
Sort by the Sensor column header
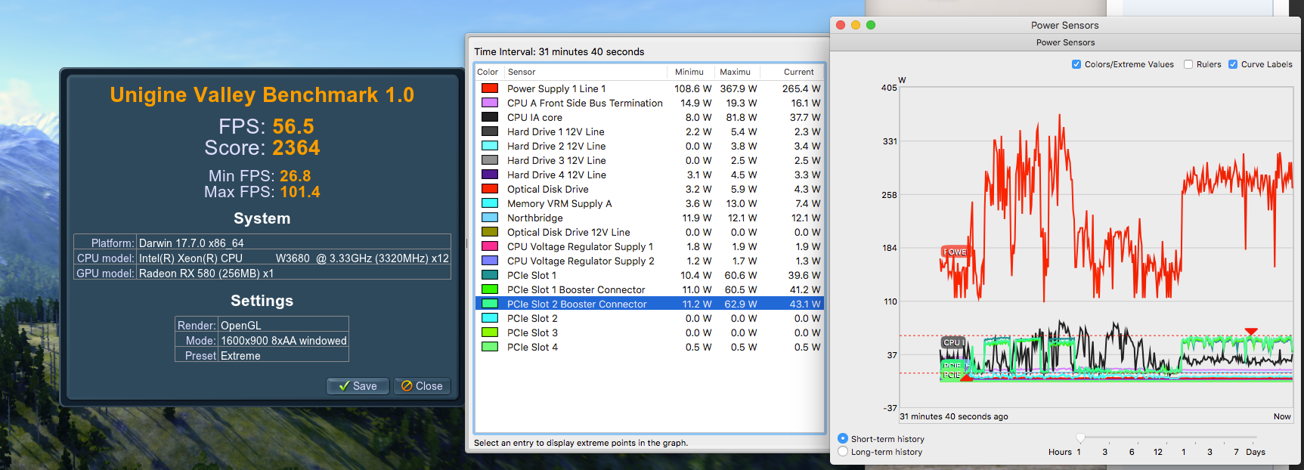click(x=585, y=72)
